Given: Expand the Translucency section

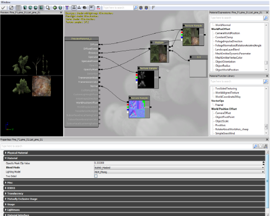Looking at the screenshot, I should pyautogui.click(x=134, y=193).
